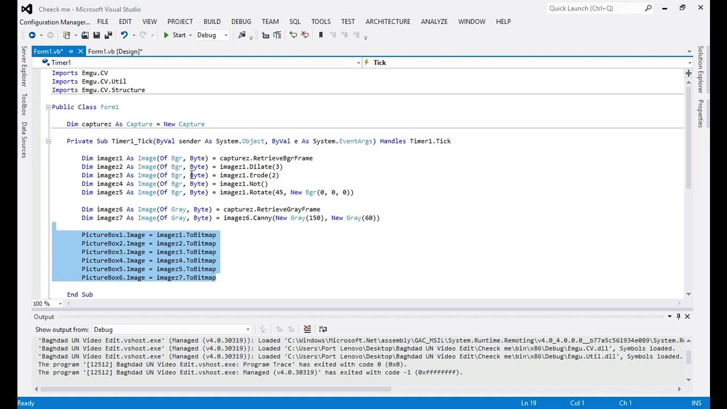Image resolution: width=727 pixels, height=409 pixels.
Task: Click Configuration Manager... toolbar item
Action: click(x=55, y=22)
